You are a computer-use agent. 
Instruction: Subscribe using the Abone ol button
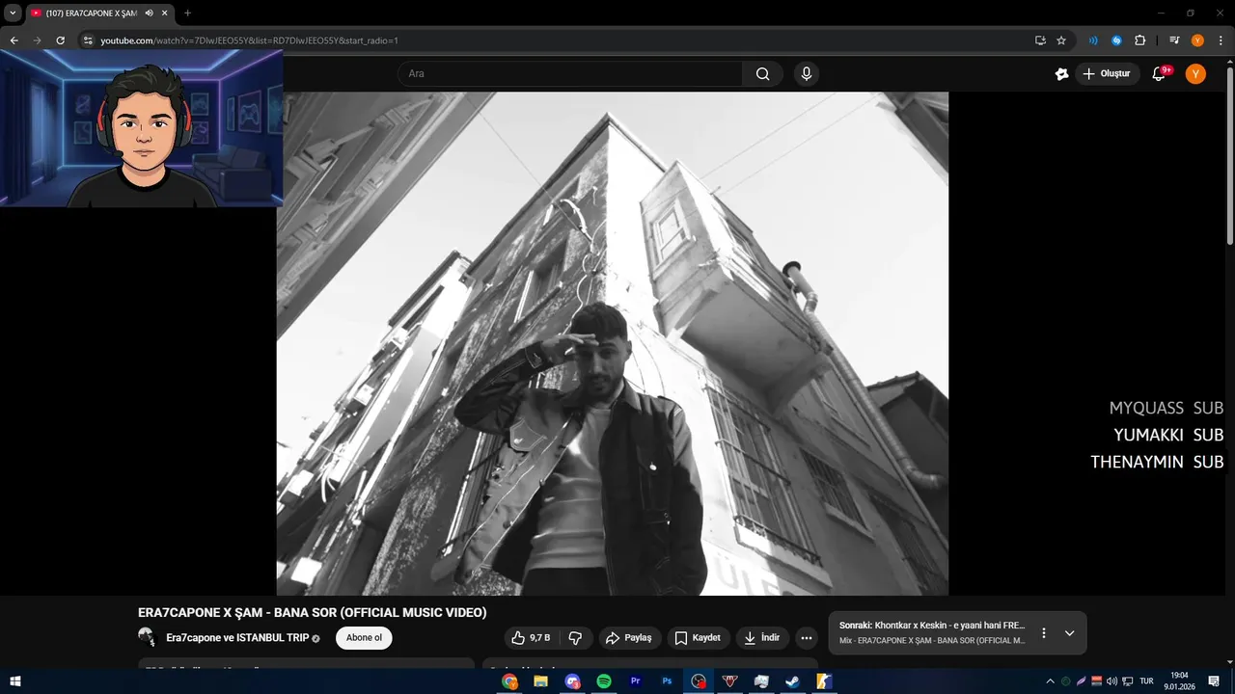click(x=364, y=638)
